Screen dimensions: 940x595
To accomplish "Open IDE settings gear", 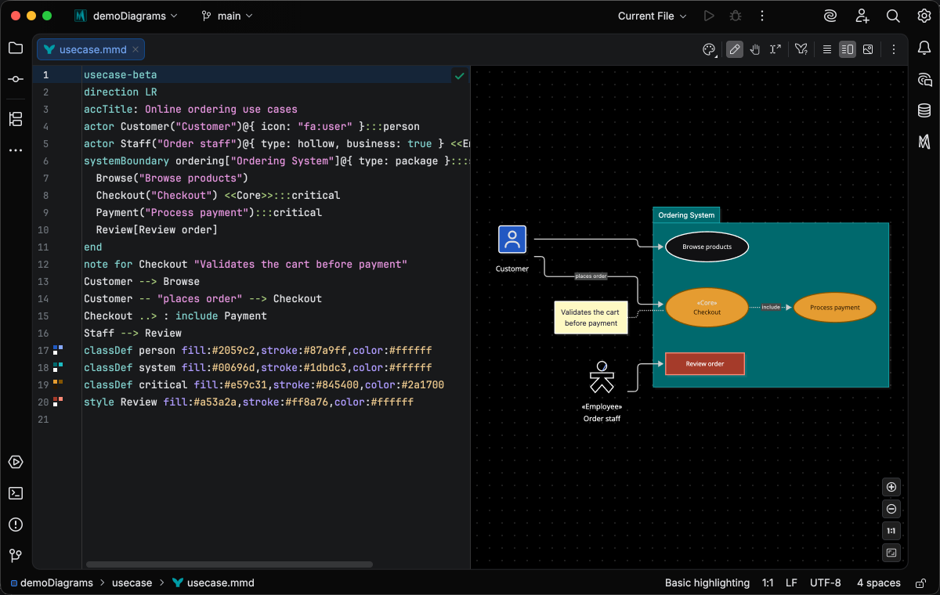I will point(924,16).
